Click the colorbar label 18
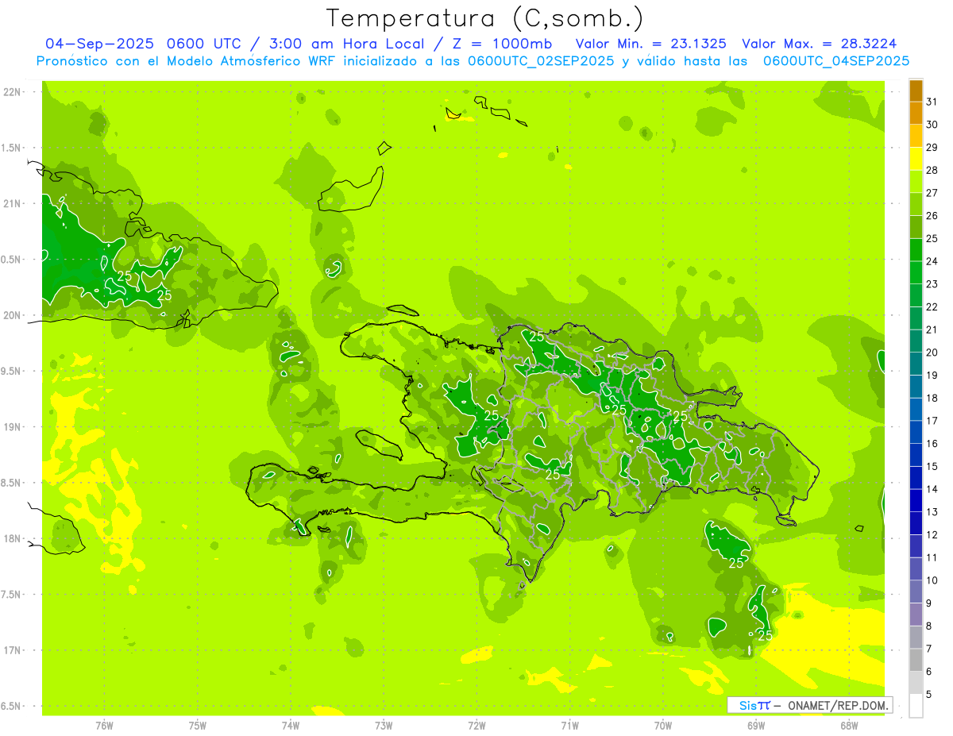This screenshot has width=953, height=736. coord(932,398)
